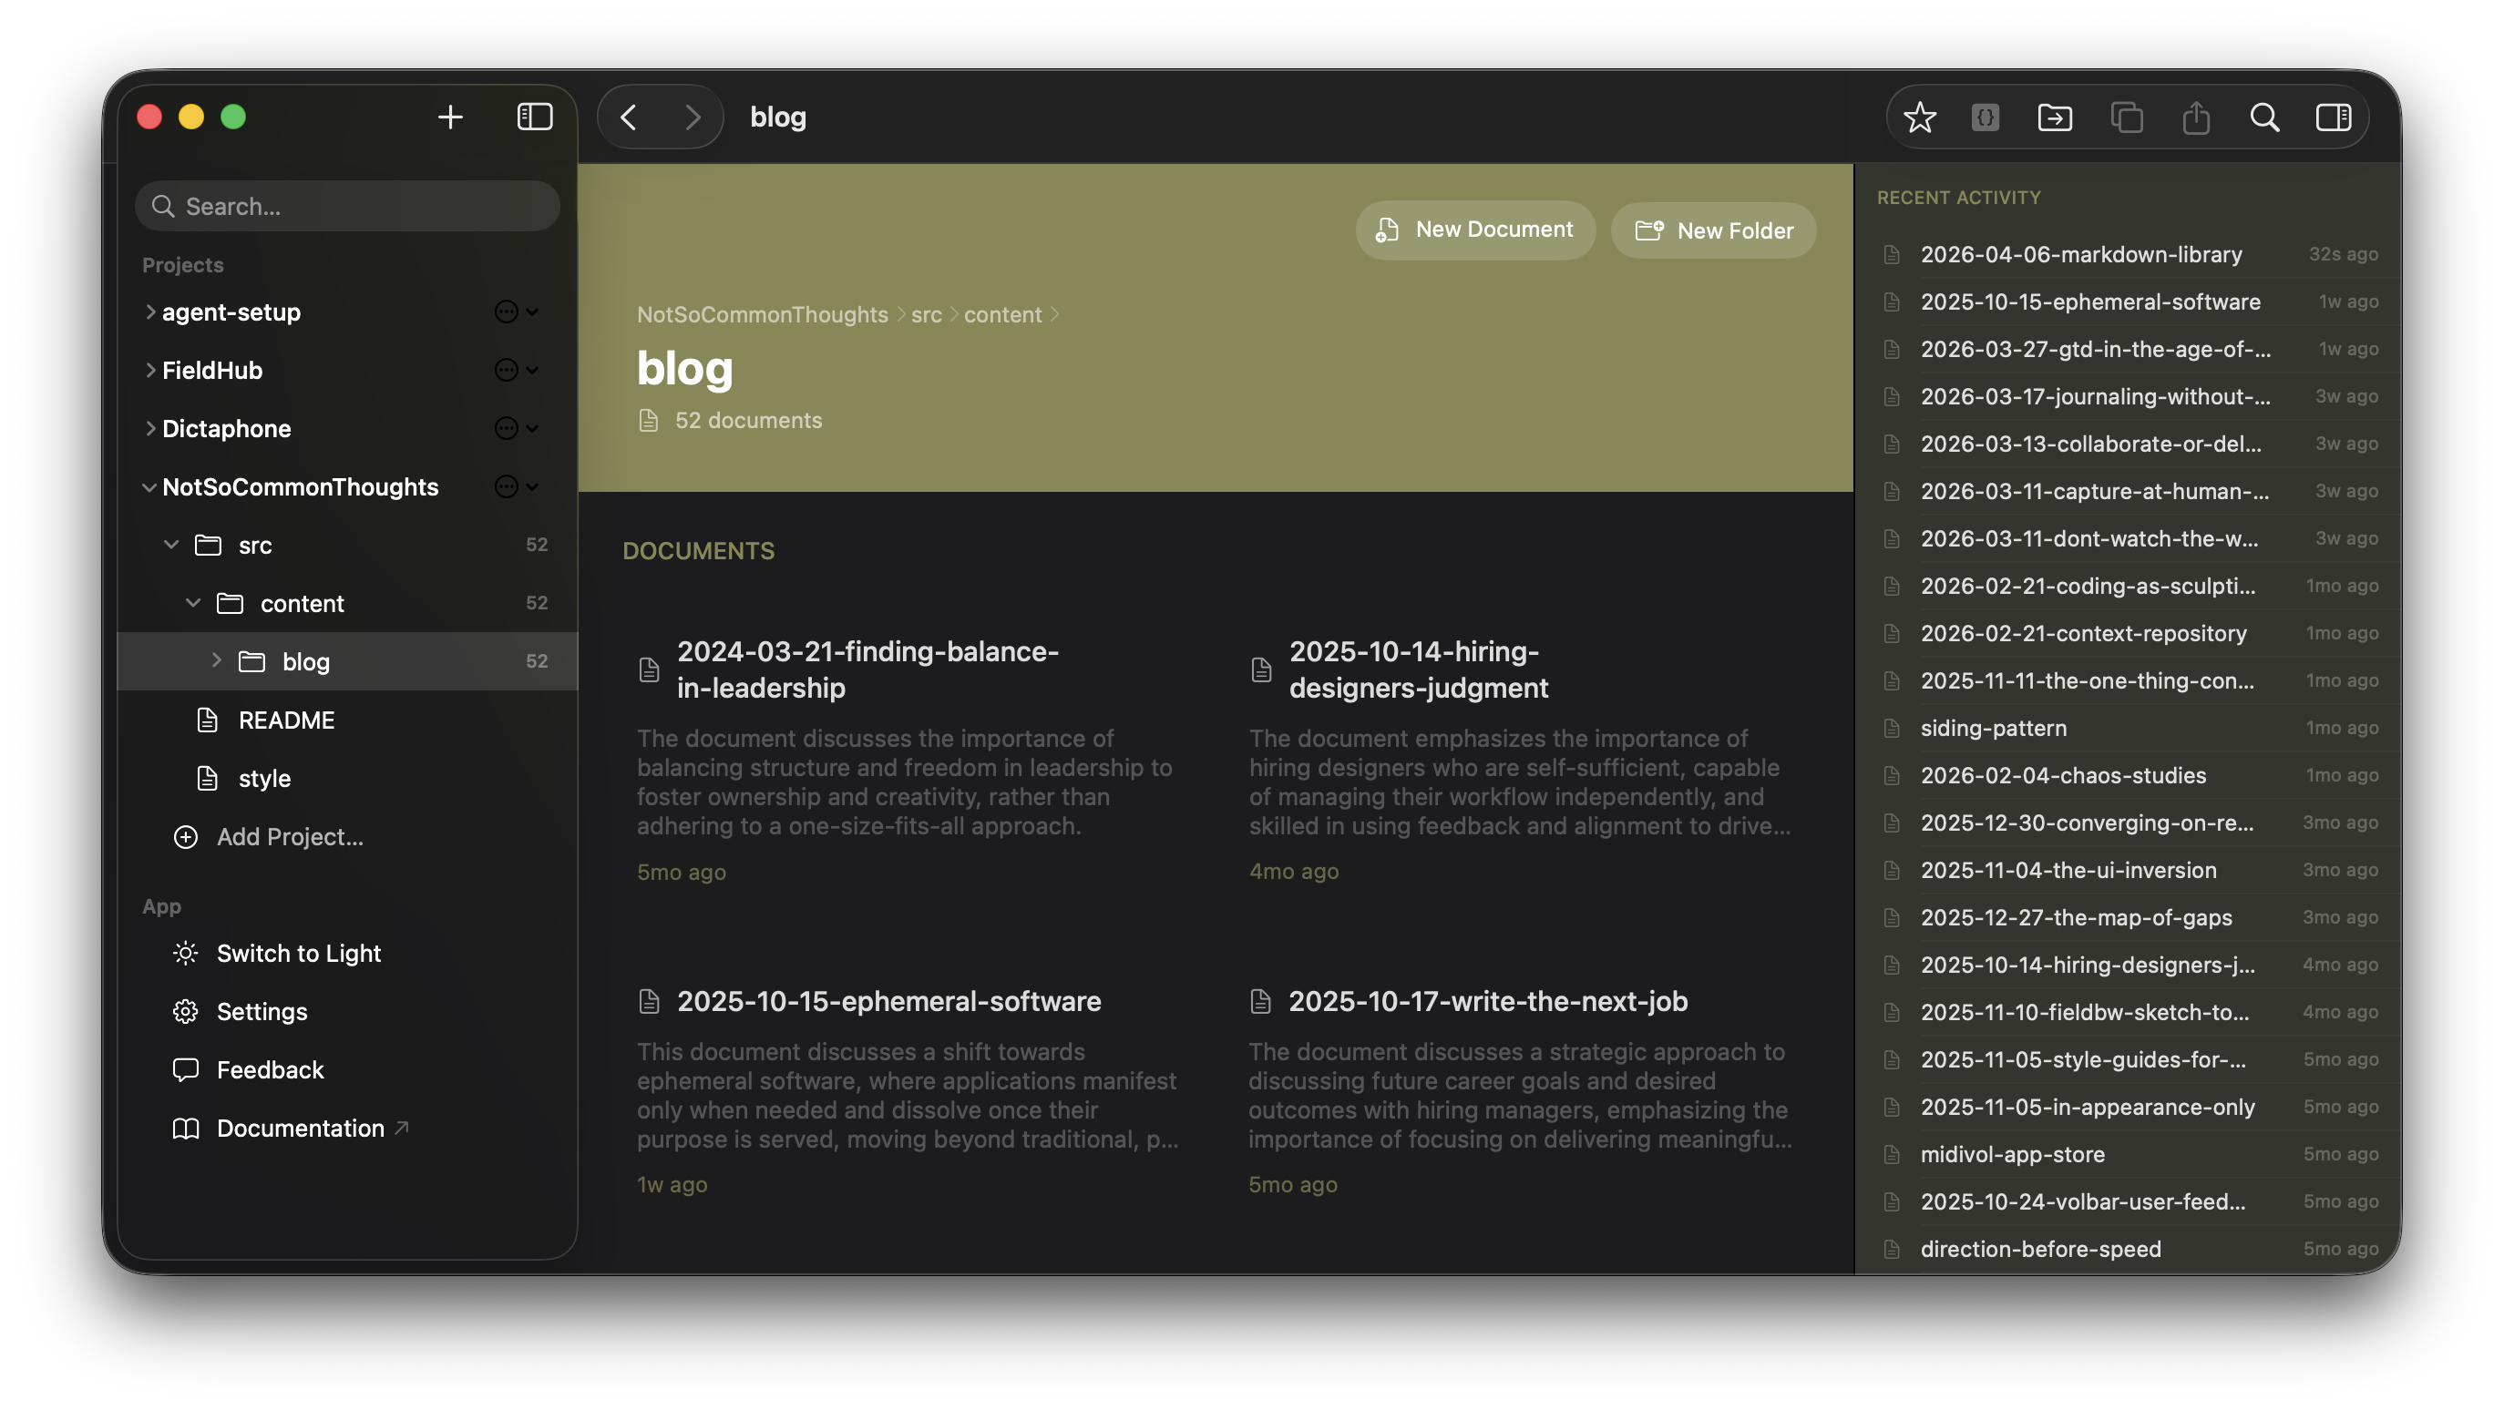Expand the agent-setup project
Image resolution: width=2504 pixels, height=1410 pixels.
click(x=151, y=312)
